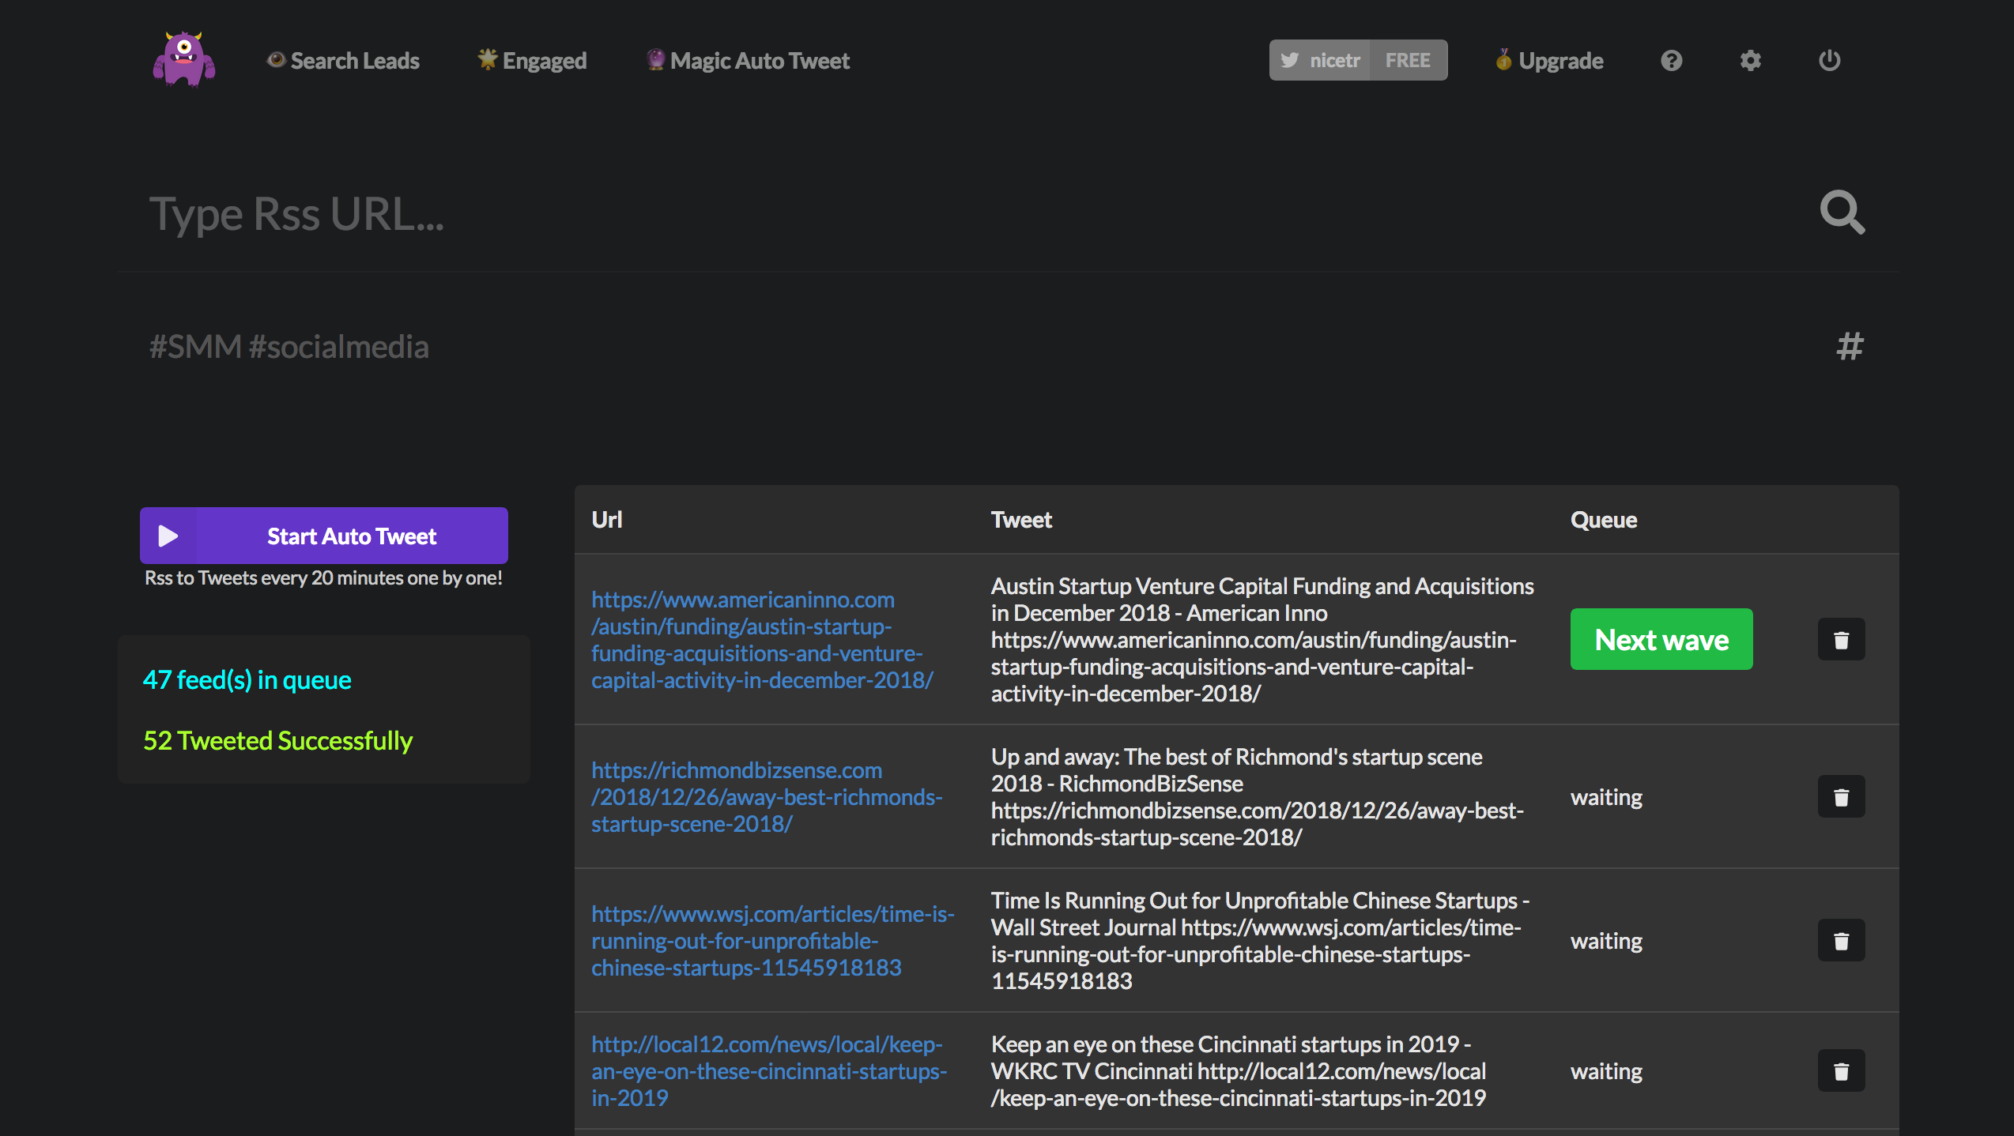Click the Magic Auto Tweet crystal ball icon
The width and height of the screenshot is (2014, 1136).
[655, 59]
